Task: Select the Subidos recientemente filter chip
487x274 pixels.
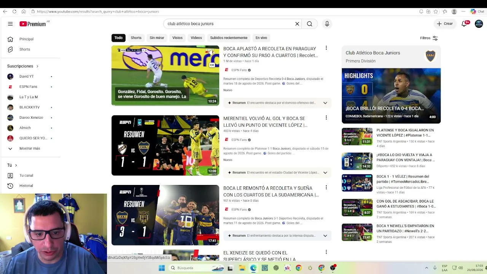Action: click(x=229, y=38)
